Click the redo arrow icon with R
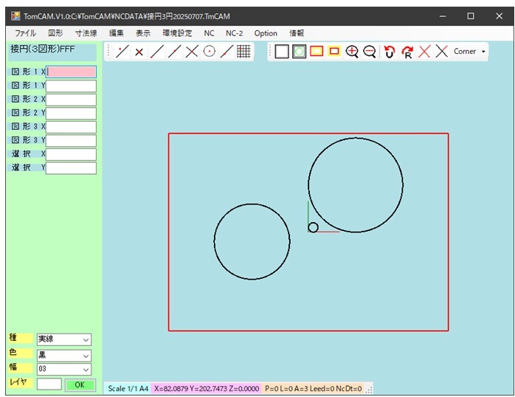This screenshot has height=397, width=515. click(407, 52)
